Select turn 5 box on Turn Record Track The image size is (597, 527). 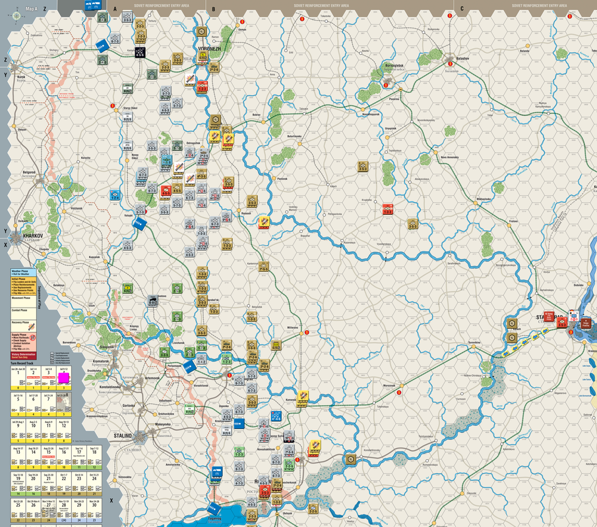(x=18, y=405)
